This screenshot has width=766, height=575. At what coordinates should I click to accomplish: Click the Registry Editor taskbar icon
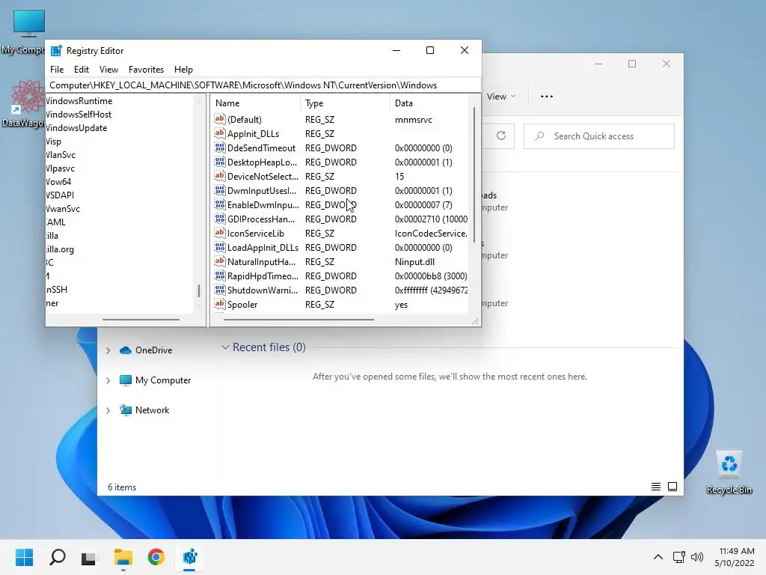coord(189,557)
